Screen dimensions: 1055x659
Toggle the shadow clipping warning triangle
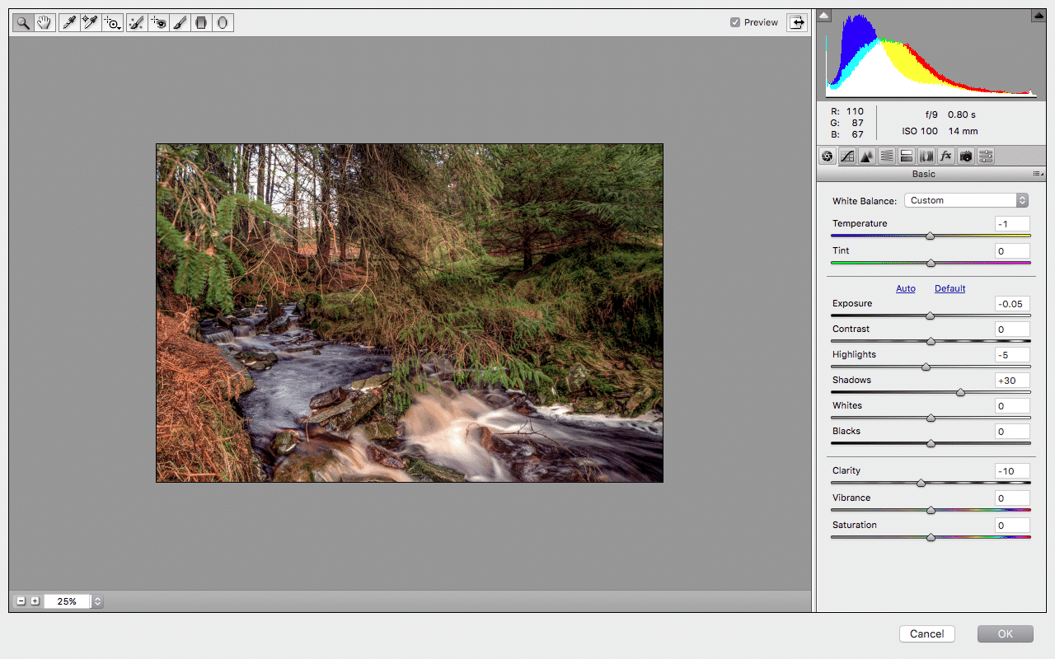[x=825, y=16]
